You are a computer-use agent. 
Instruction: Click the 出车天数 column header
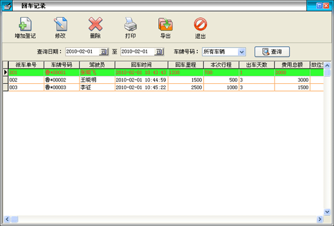[x=257, y=65]
